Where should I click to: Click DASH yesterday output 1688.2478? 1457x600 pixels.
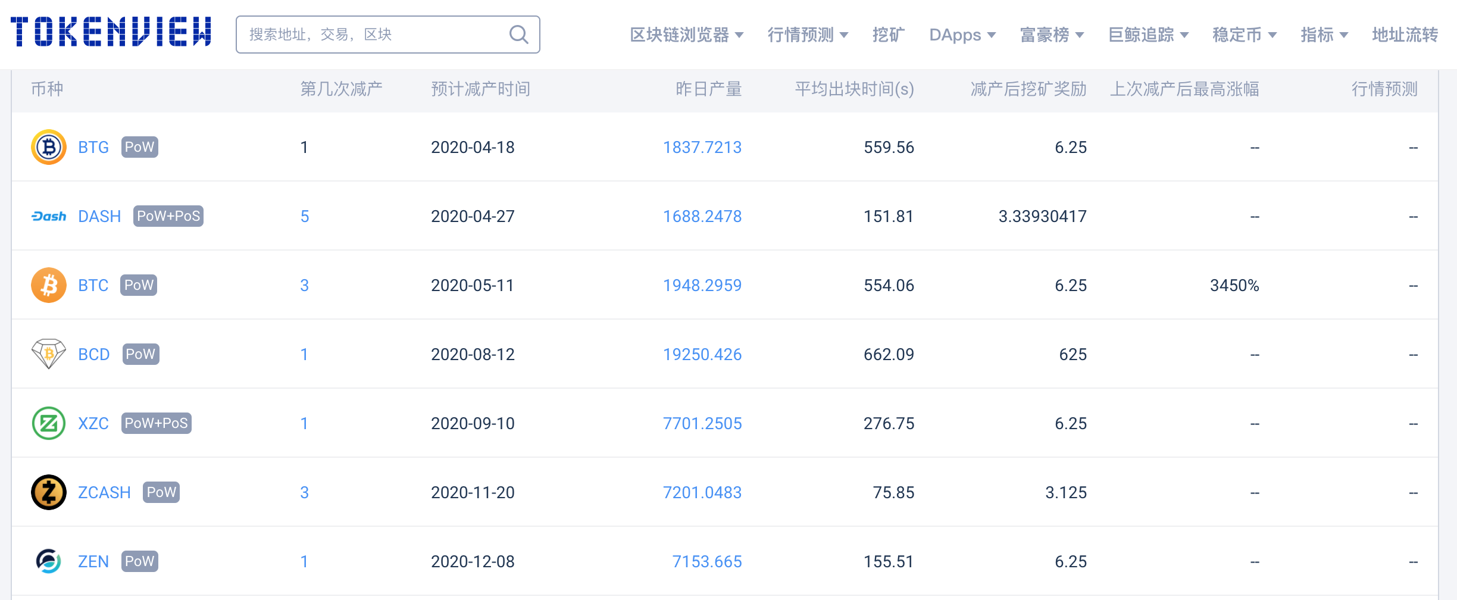[x=702, y=216]
